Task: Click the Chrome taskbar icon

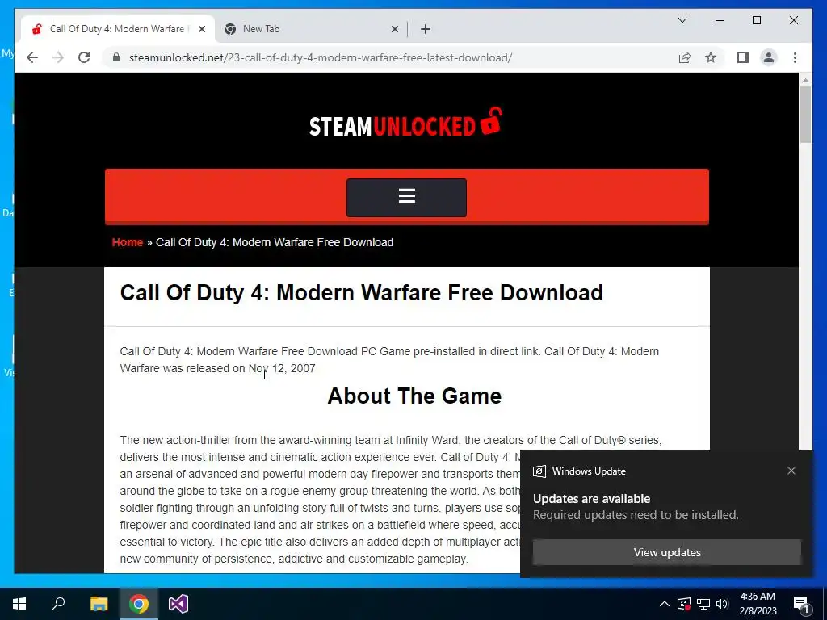Action: tap(139, 604)
